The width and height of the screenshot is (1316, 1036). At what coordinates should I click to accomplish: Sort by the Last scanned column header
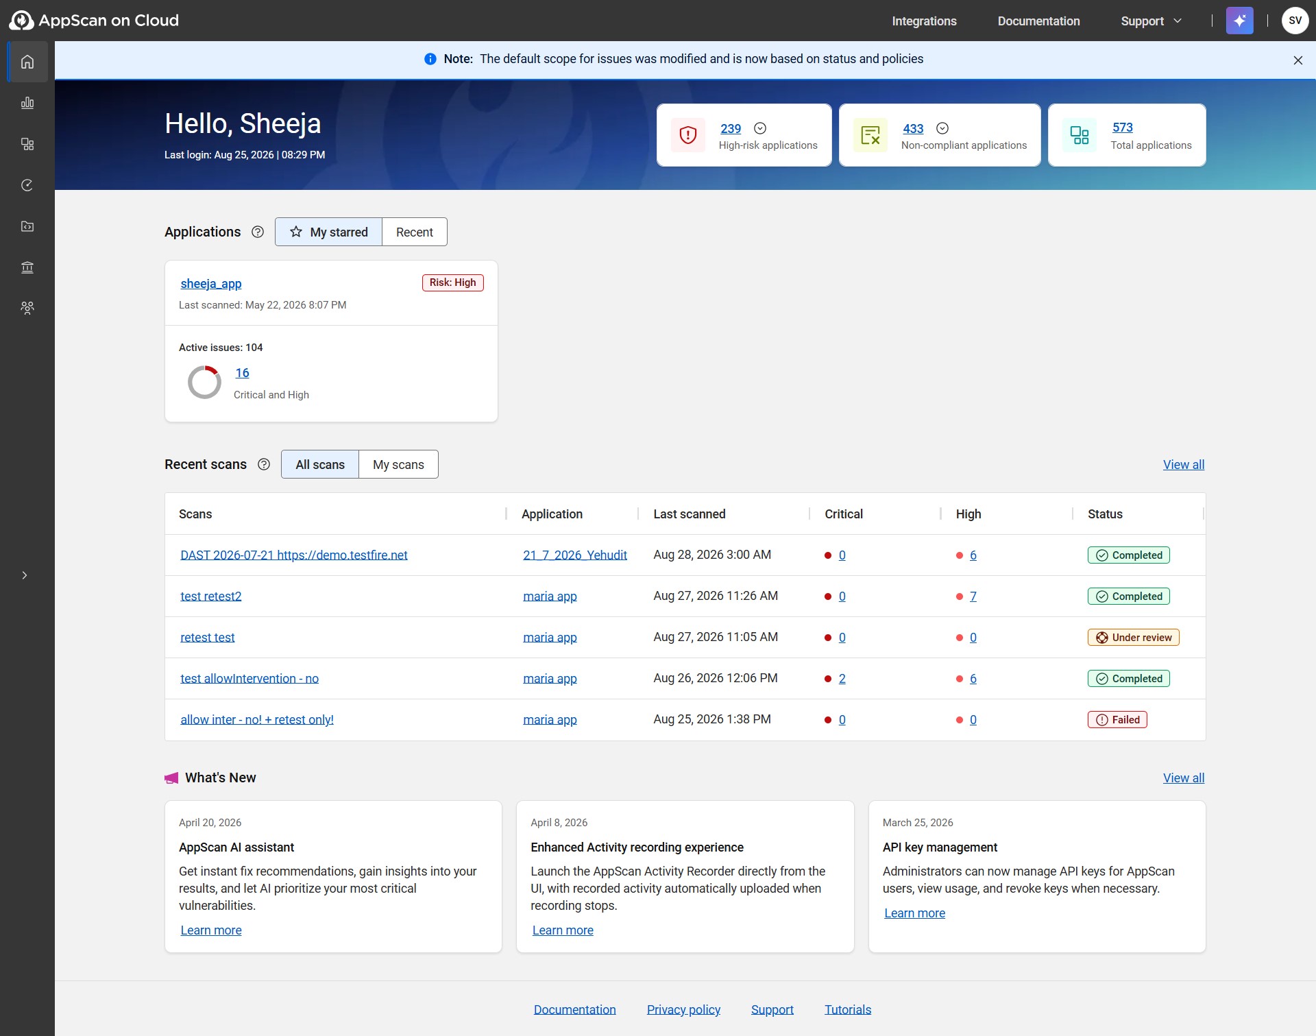(x=689, y=514)
